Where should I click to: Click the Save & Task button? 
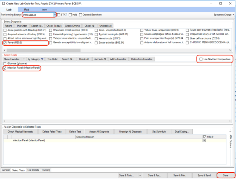(x=128, y=175)
